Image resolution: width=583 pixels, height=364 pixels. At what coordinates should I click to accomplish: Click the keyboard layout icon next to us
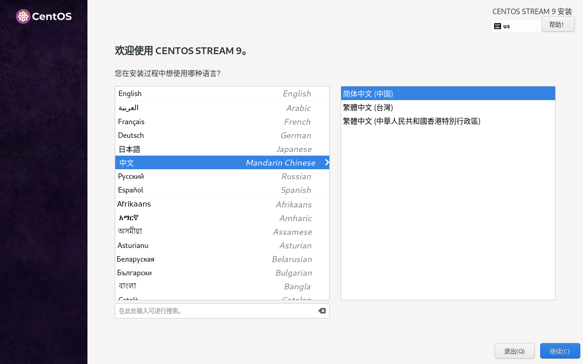coord(497,26)
